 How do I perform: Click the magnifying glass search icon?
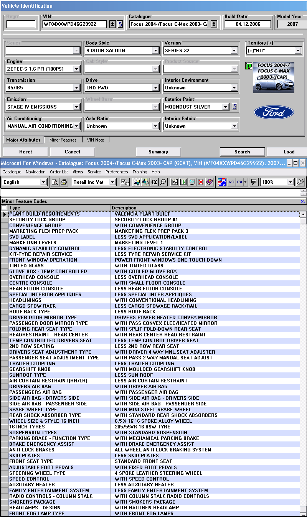(x=163, y=182)
